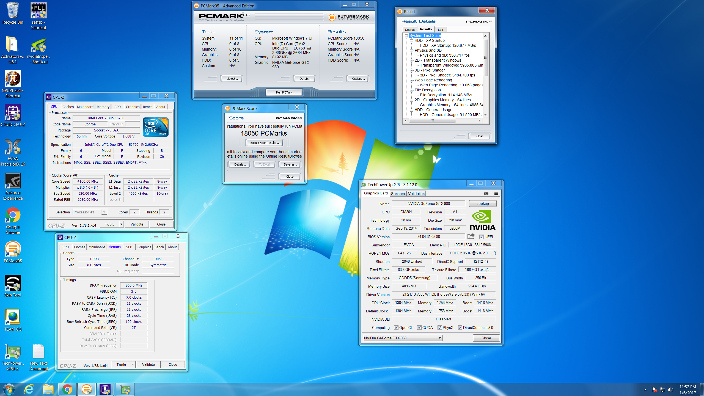Open Processor #1 selection dropdown in CPU-Z
The height and width of the screenshot is (396, 704).
90,212
